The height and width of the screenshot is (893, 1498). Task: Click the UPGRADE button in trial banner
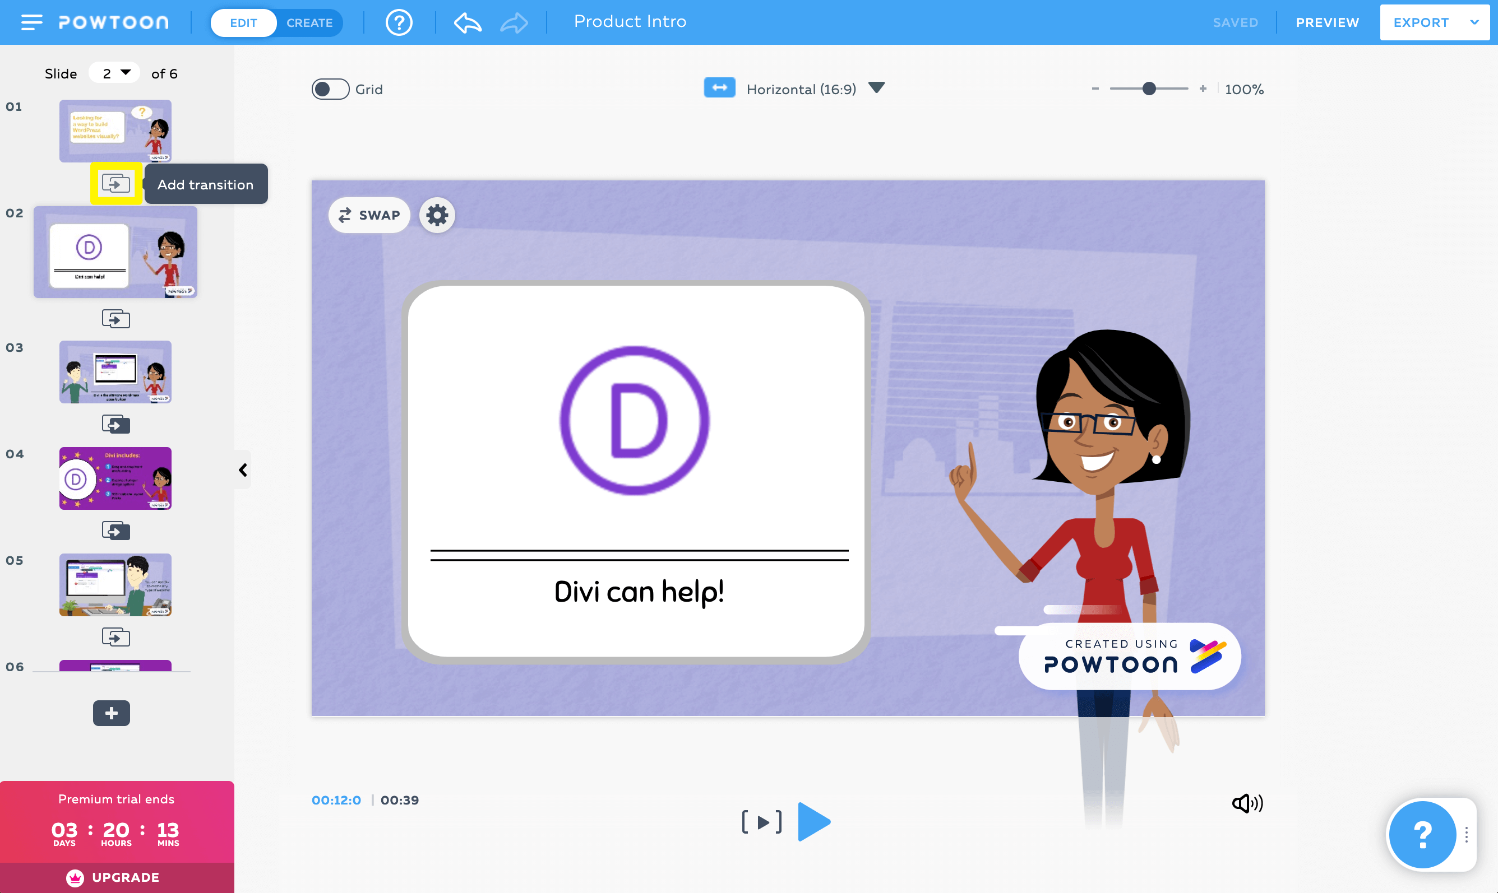click(115, 877)
